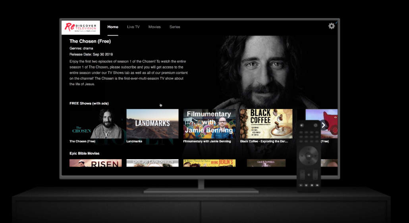Tap the mute button on the remote
This screenshot has height=223, width=409.
click(x=302, y=125)
